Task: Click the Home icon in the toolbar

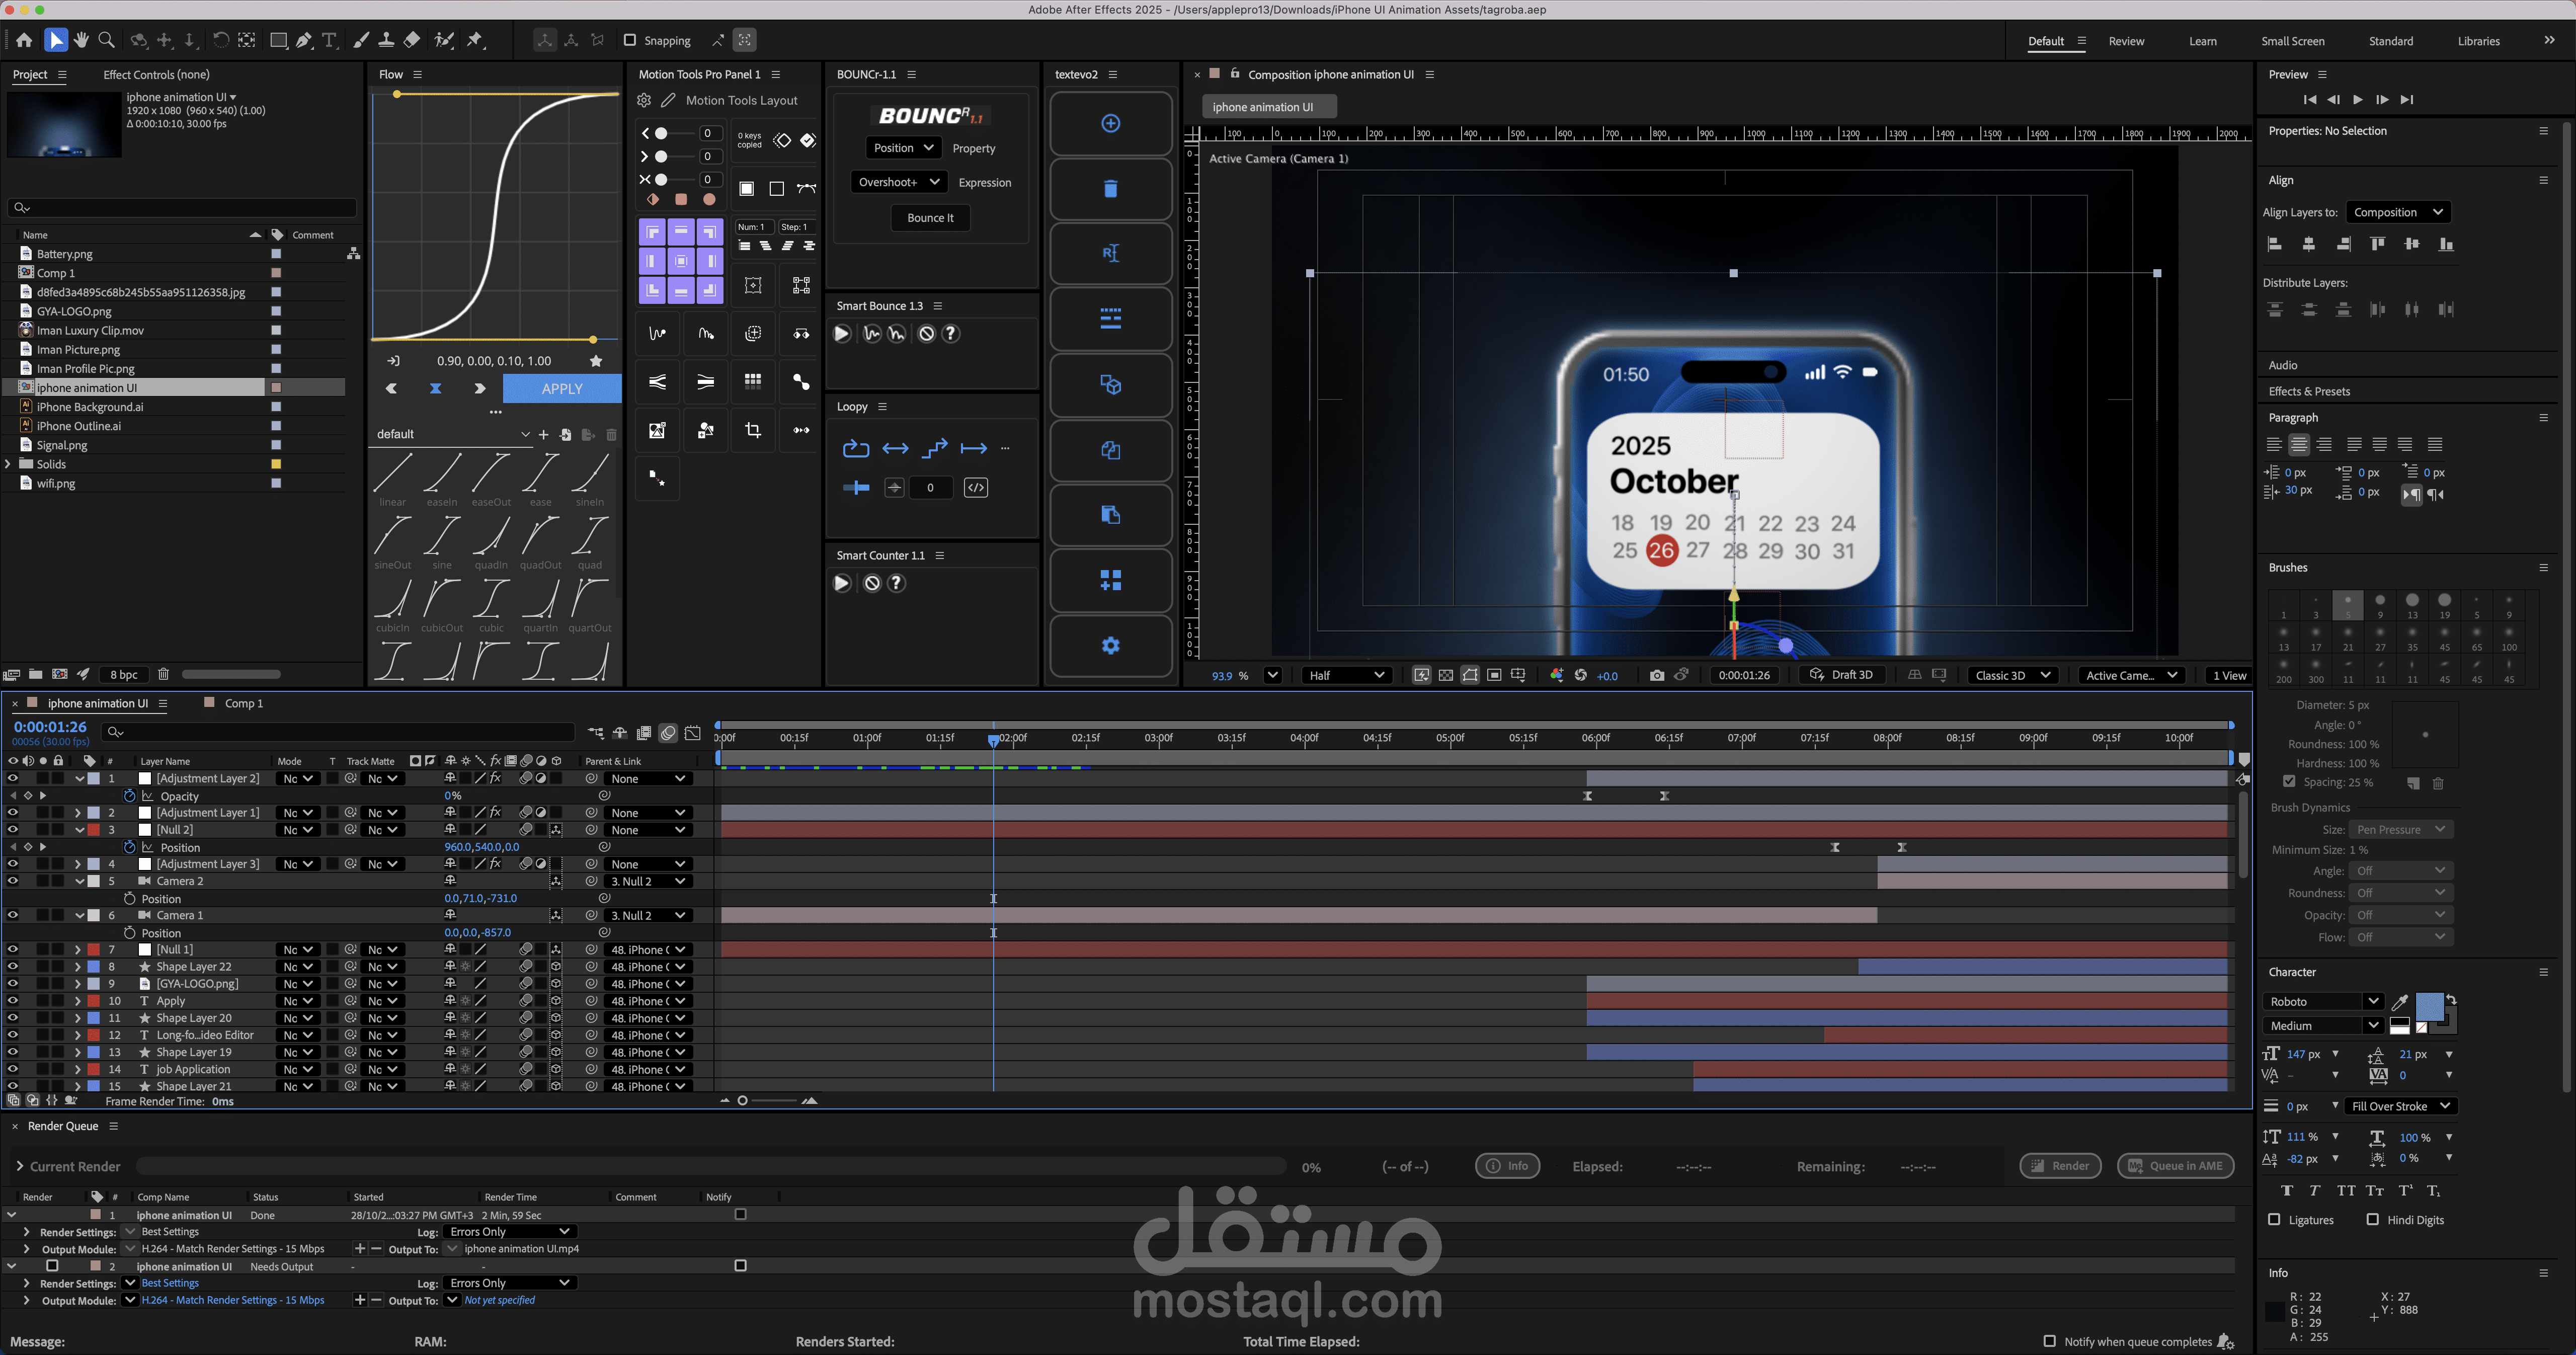Action: point(24,40)
